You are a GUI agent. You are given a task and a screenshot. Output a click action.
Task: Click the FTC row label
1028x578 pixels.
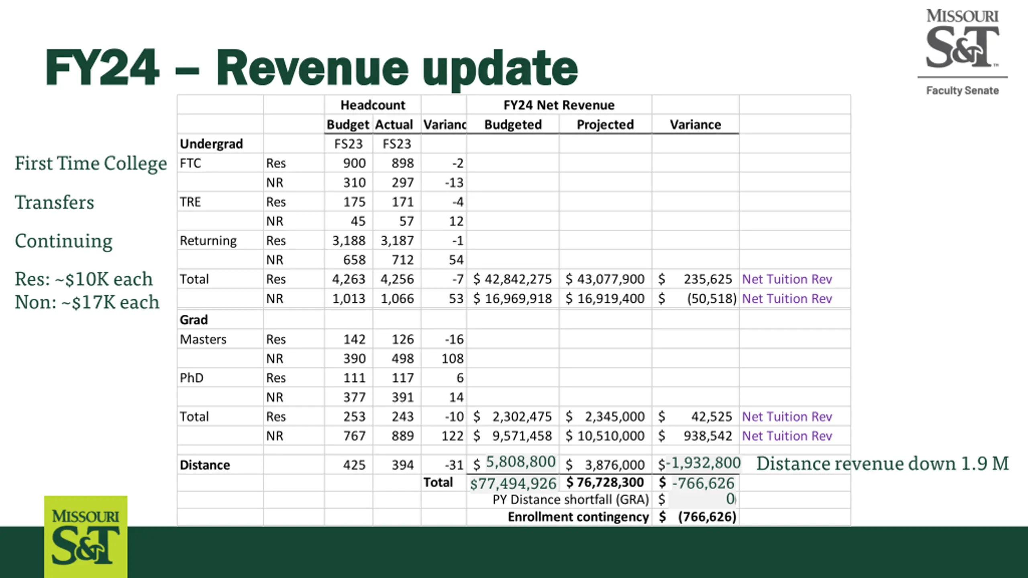(x=190, y=163)
